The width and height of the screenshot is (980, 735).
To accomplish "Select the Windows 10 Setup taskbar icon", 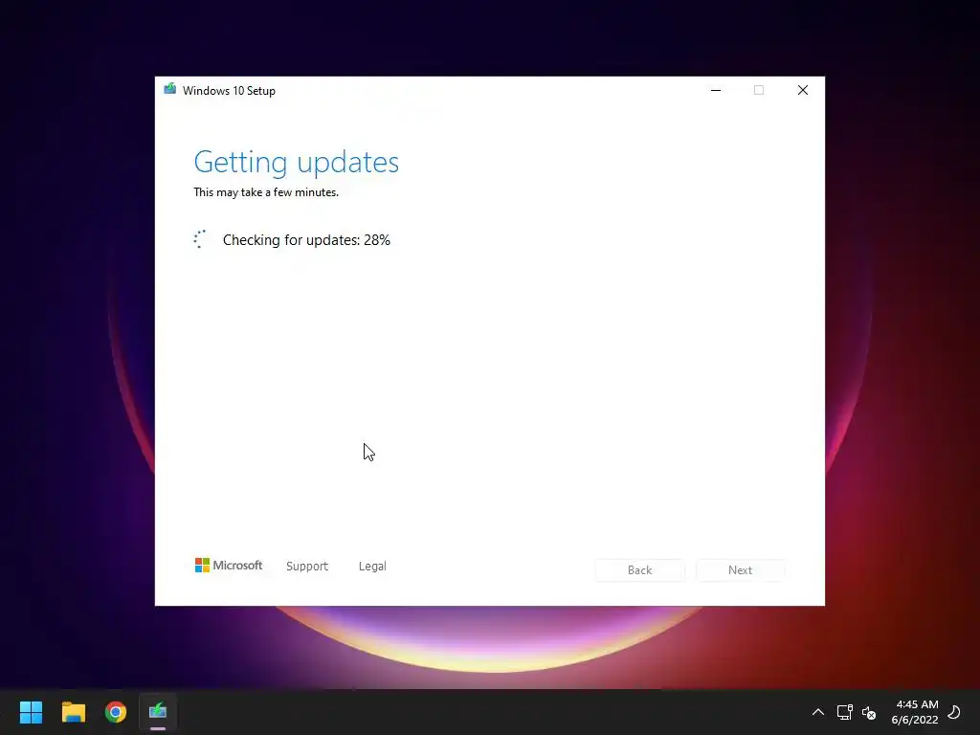I will (158, 712).
